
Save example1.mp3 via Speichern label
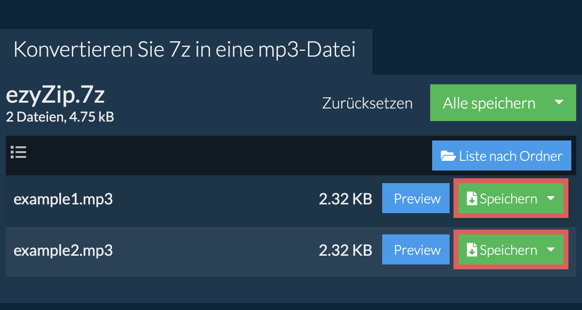508,199
